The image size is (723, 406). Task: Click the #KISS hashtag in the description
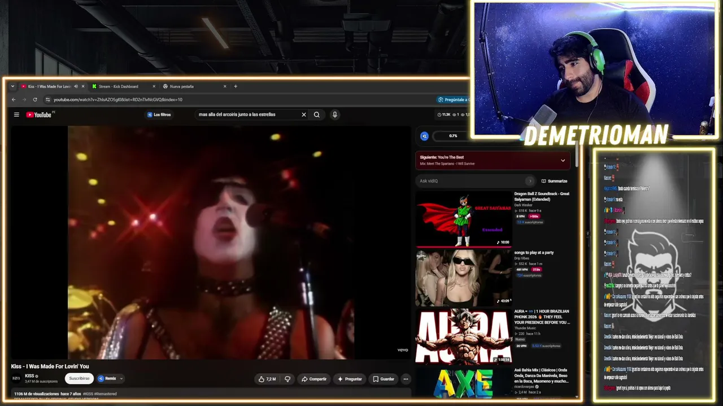[88, 394]
